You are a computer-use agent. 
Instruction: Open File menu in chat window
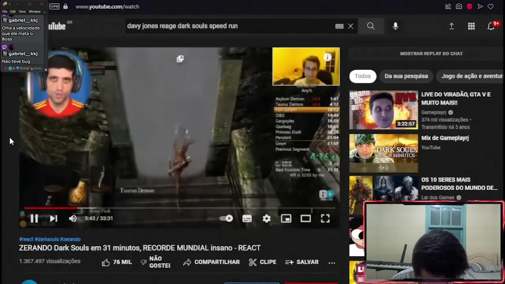pyautogui.click(x=5, y=11)
